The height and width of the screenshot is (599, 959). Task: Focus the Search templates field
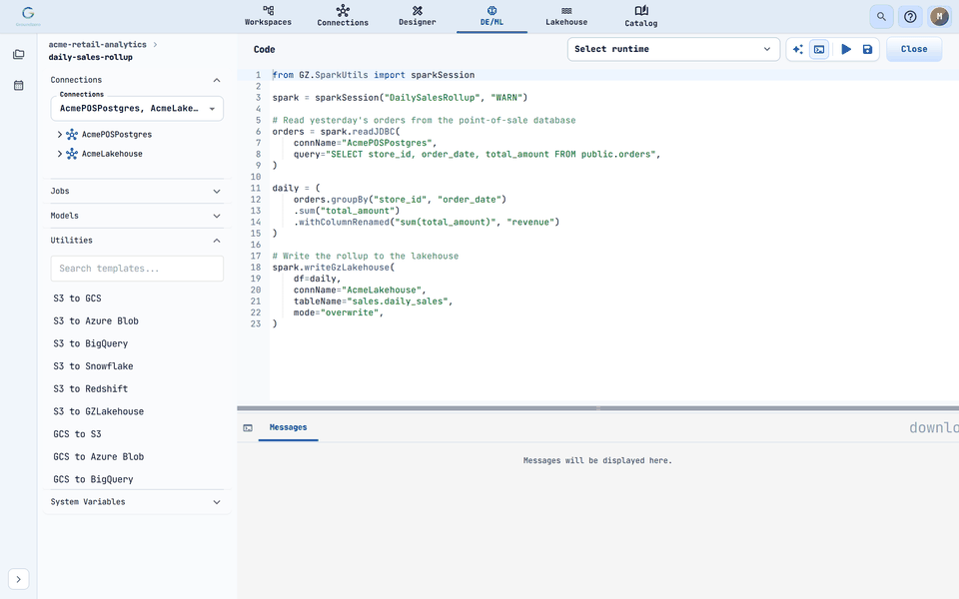[x=137, y=269]
